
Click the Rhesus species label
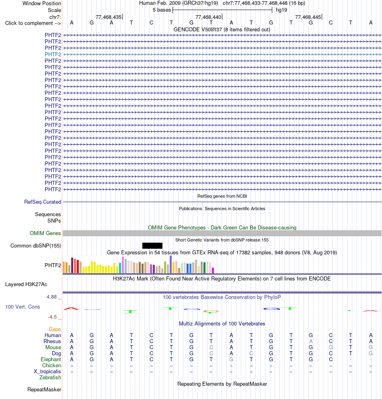[52, 341]
